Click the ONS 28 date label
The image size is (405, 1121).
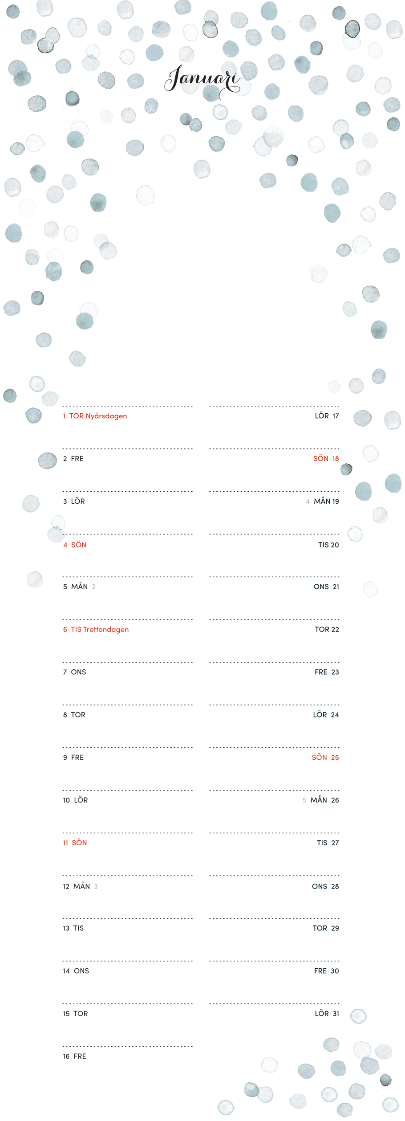pos(325,886)
